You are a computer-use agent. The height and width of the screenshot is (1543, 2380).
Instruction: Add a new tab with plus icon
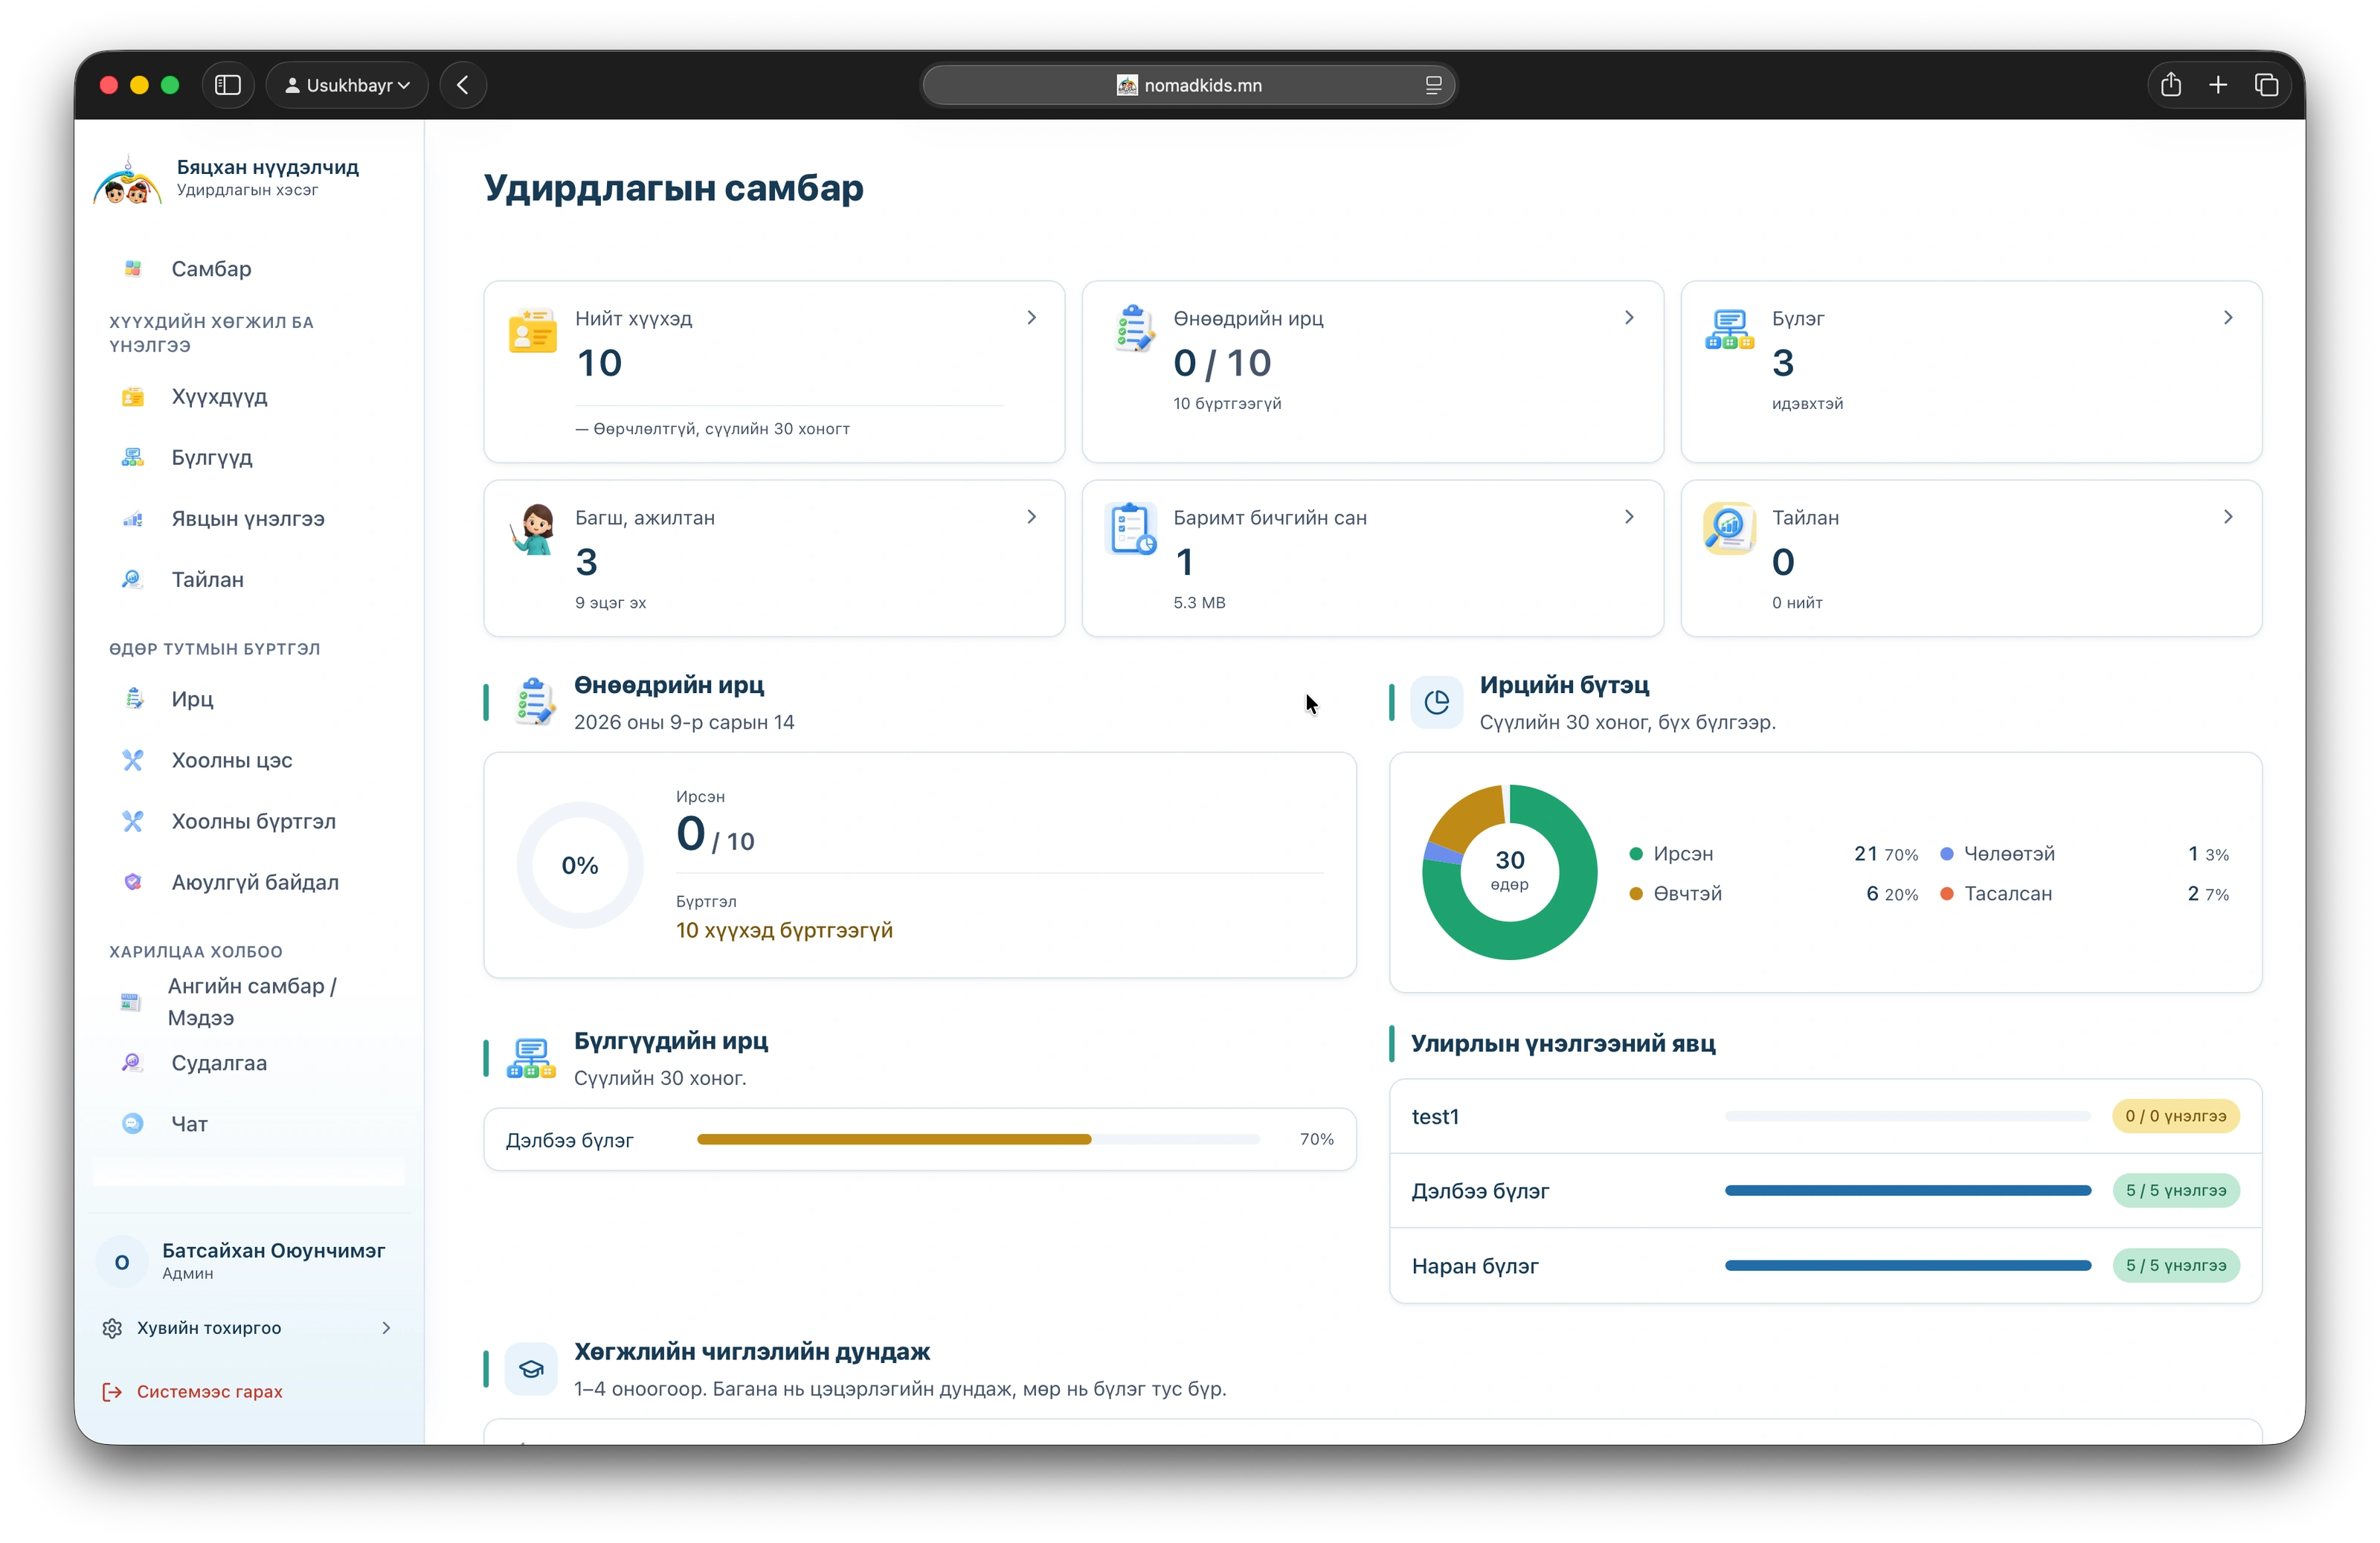coord(2218,85)
